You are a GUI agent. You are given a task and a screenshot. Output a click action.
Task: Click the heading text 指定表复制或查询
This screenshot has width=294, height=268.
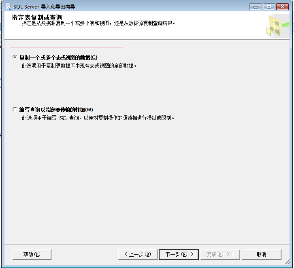37,17
